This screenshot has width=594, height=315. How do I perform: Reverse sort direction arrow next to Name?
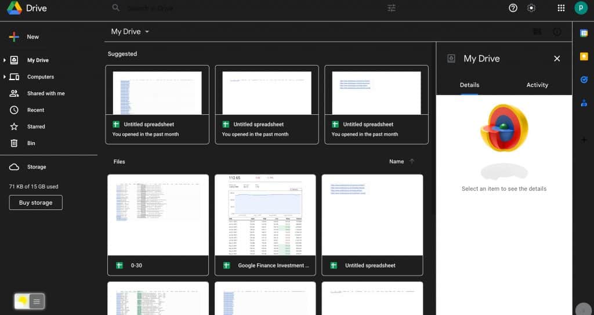tap(412, 161)
